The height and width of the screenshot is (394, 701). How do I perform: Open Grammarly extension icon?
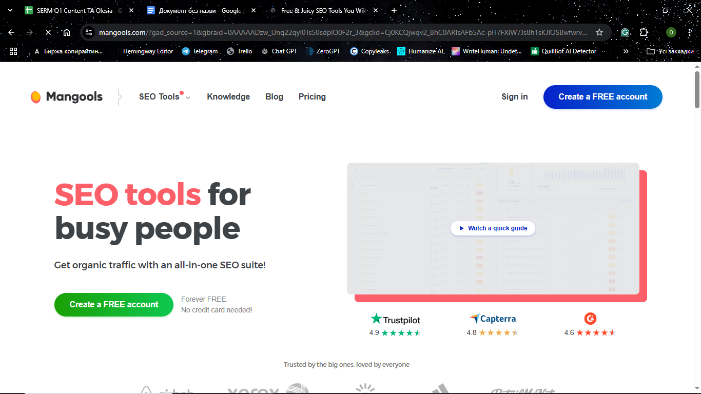coord(625,32)
